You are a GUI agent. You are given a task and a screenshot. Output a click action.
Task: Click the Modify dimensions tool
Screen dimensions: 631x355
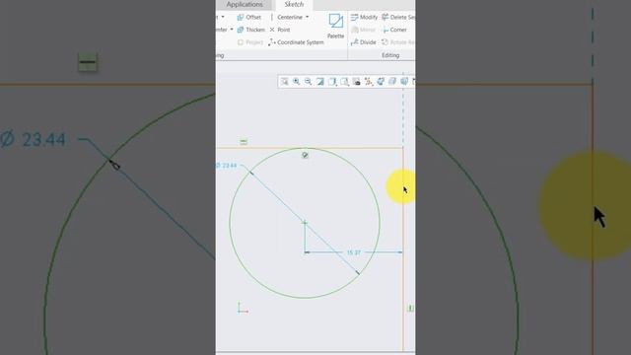pyautogui.click(x=364, y=18)
